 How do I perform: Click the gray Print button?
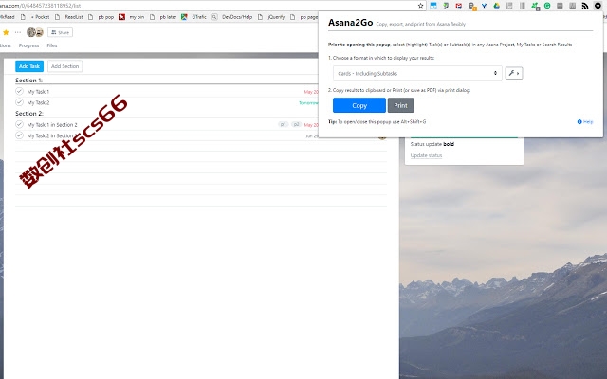tap(400, 105)
